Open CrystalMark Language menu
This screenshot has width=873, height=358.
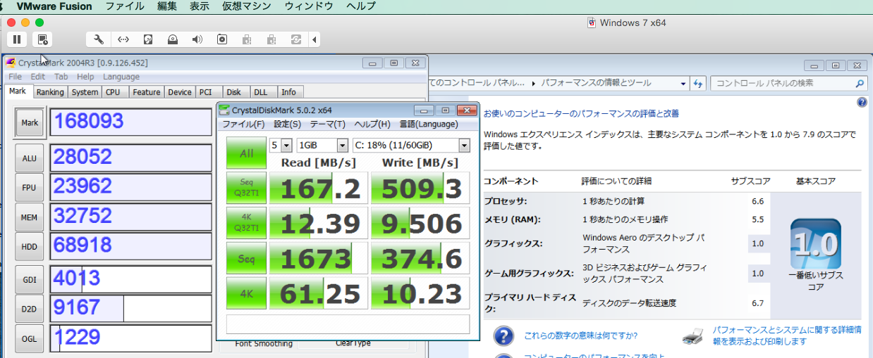click(x=121, y=77)
